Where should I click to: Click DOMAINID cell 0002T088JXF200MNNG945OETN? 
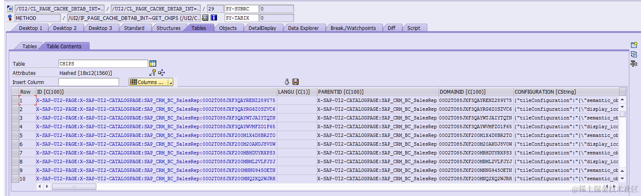point(476,170)
